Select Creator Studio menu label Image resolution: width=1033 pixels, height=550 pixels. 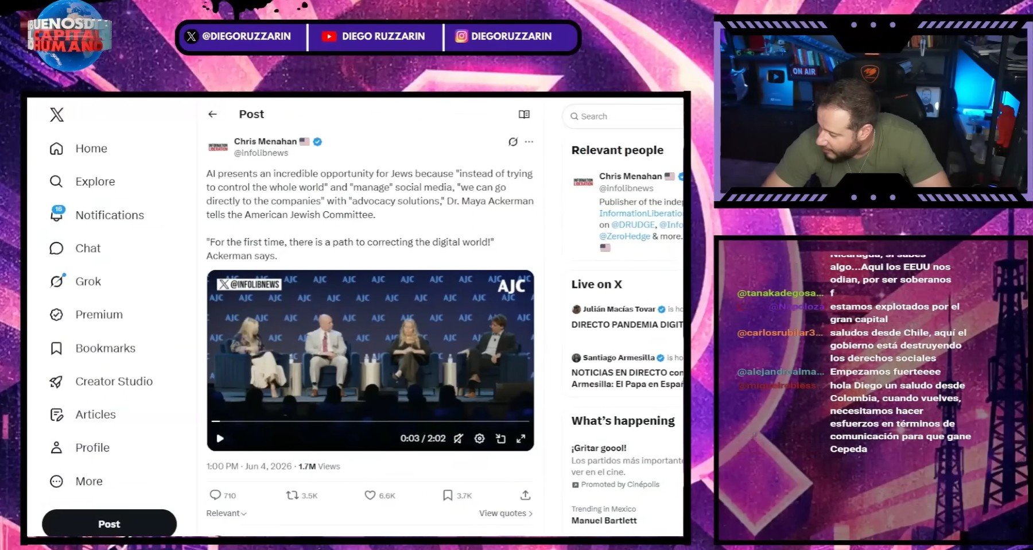click(114, 381)
